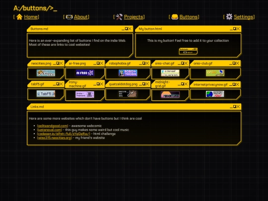Image resolution: width=268 pixels, height=201 pixels.
Task: Open the justanoval.com link
Action: click(x=50, y=130)
